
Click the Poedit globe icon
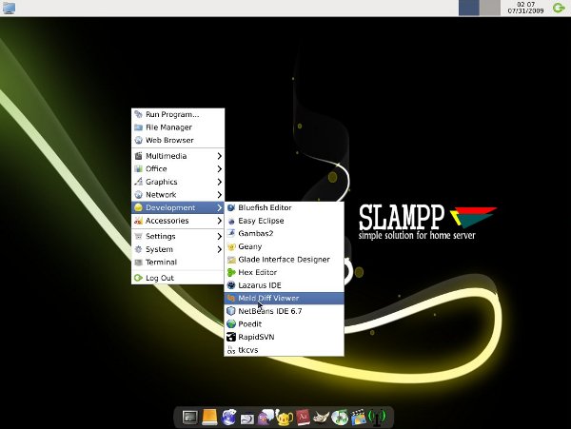pyautogui.click(x=231, y=324)
